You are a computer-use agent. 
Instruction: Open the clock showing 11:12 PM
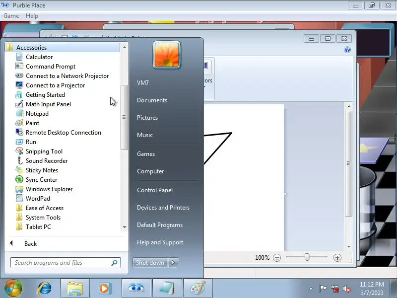click(x=372, y=289)
